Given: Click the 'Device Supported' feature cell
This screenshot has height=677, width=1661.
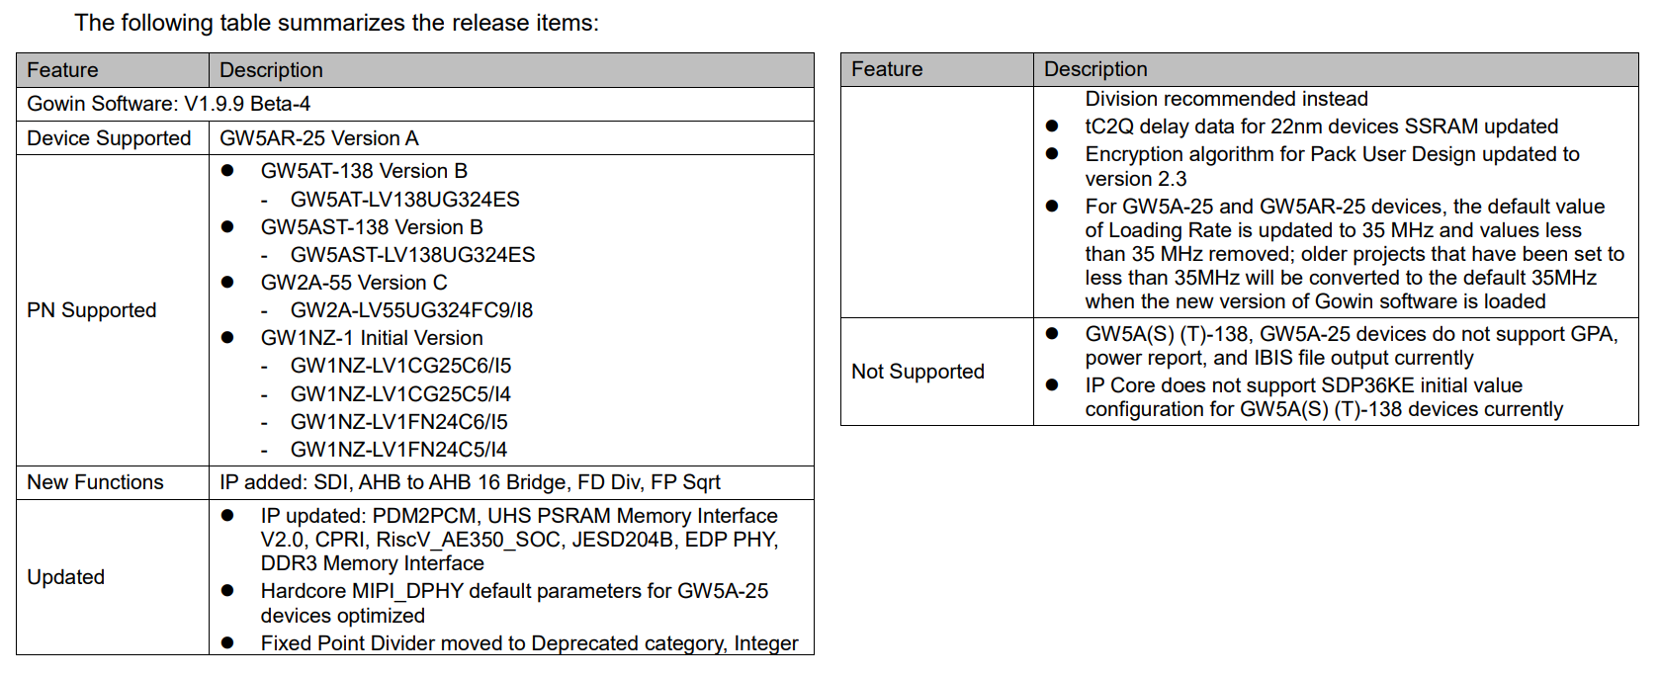Looking at the screenshot, I should [109, 138].
